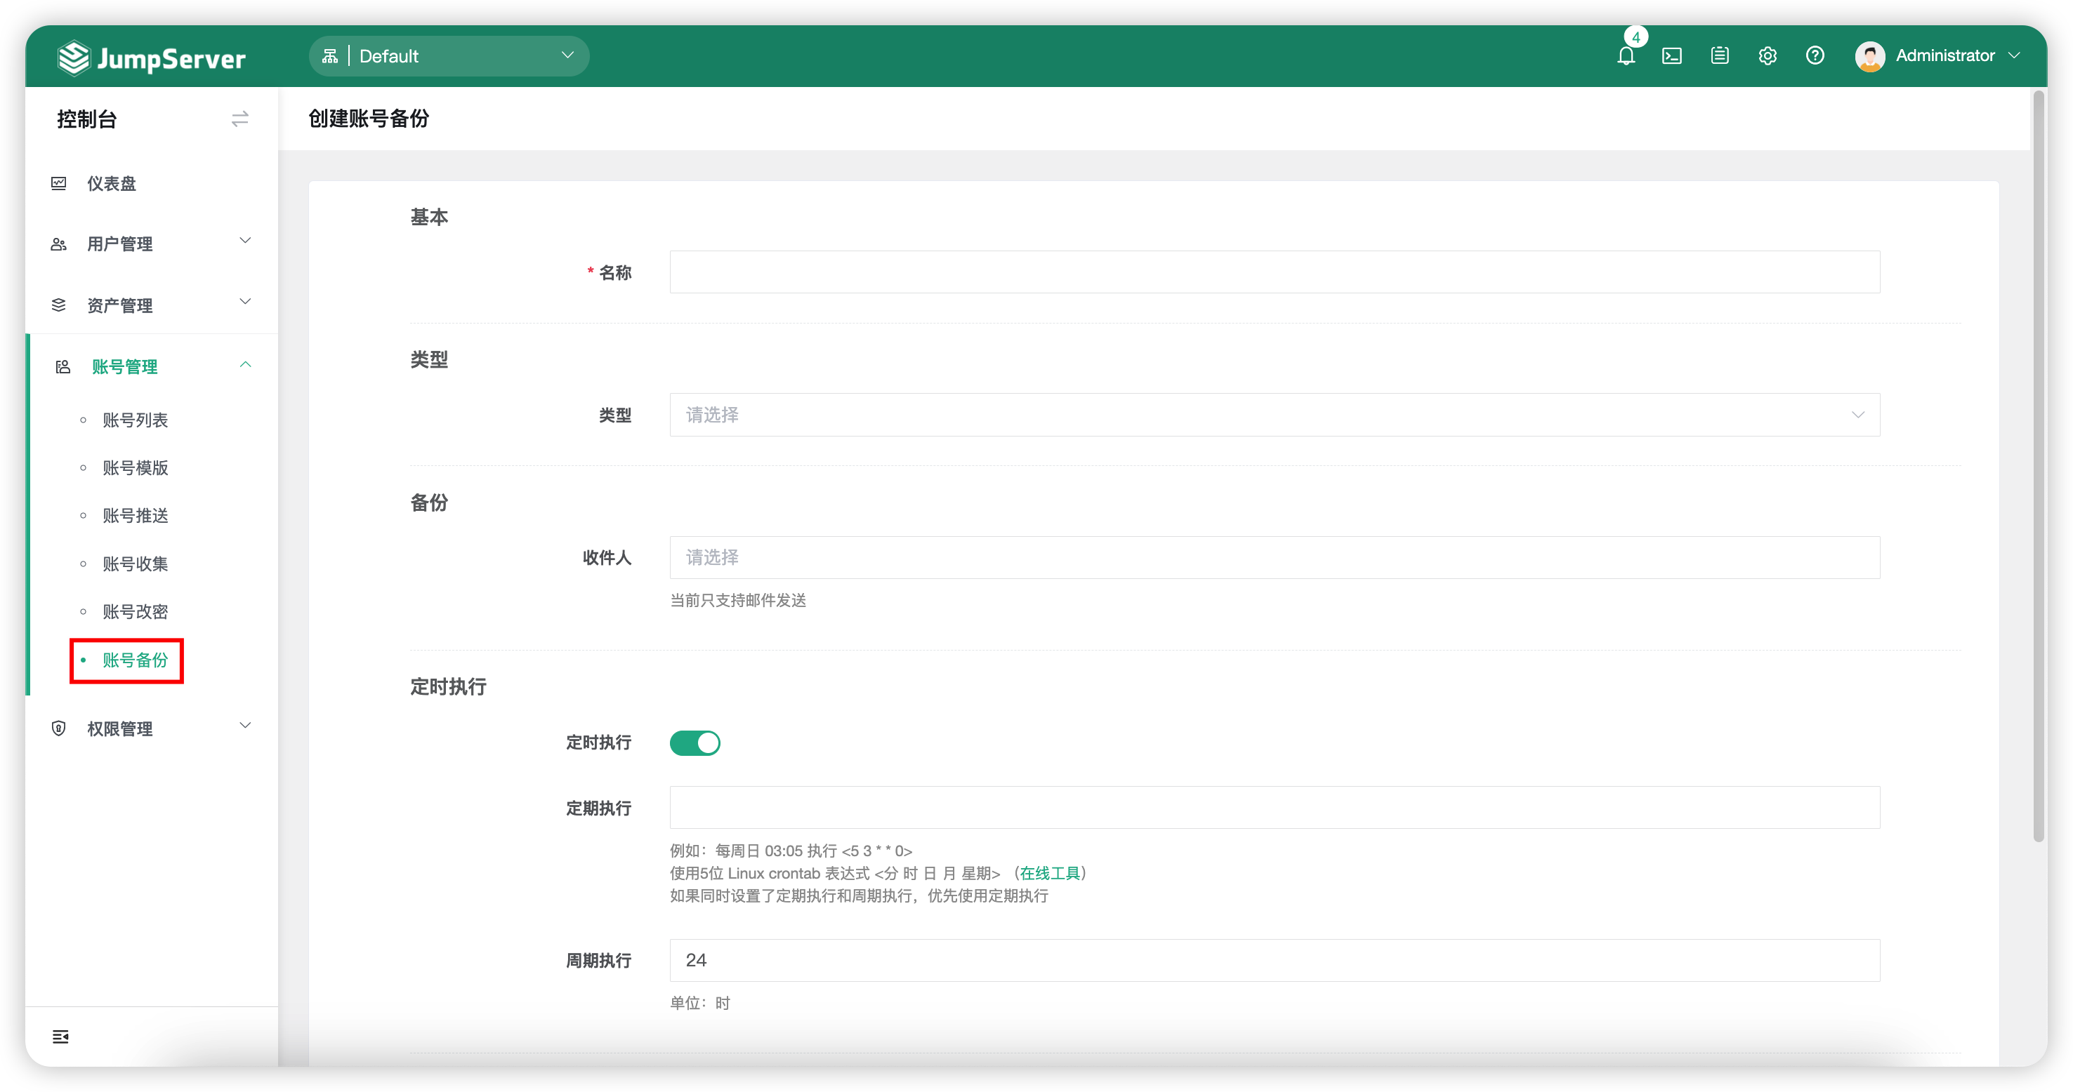Open the task list clipboard icon
The image size is (2073, 1092).
pyautogui.click(x=1720, y=55)
